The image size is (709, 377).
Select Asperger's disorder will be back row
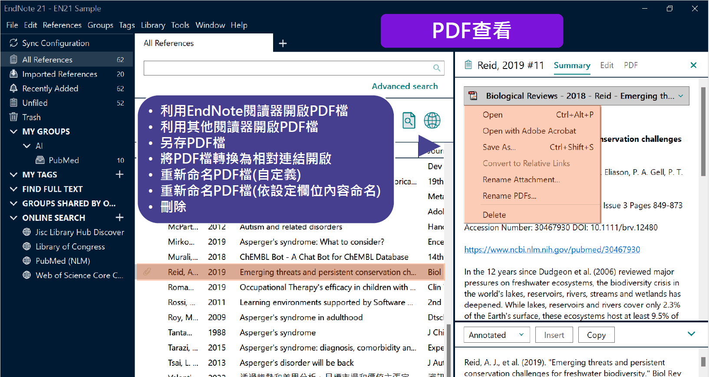290,363
